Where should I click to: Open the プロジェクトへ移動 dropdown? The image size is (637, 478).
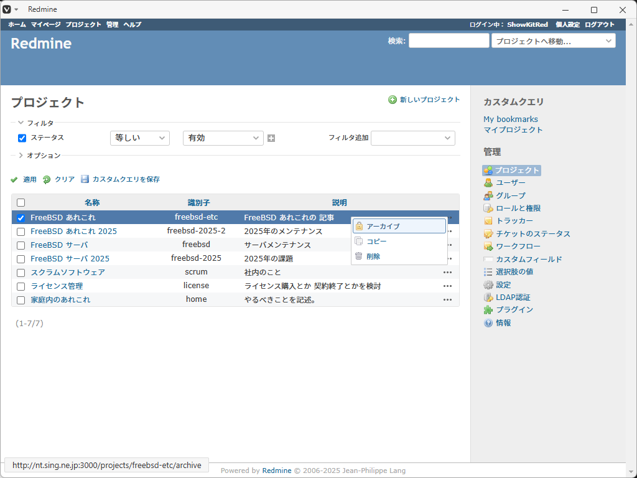(553, 40)
